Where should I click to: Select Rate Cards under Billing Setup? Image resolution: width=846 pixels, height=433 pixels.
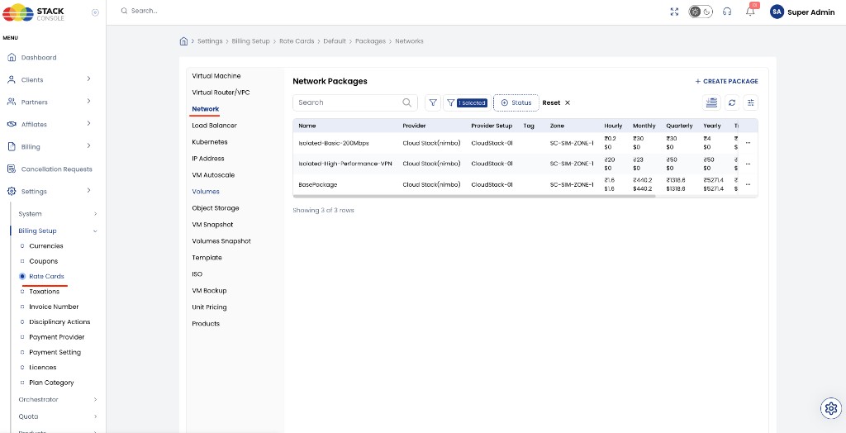click(x=46, y=276)
